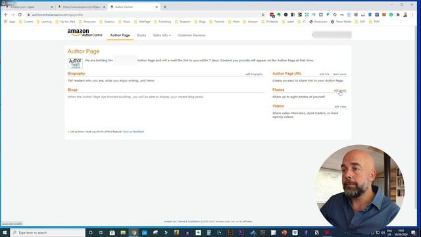This screenshot has height=237, width=421.
Task: Open Microsoft Store from the taskbar
Action: tap(112, 232)
